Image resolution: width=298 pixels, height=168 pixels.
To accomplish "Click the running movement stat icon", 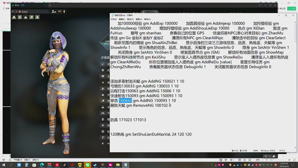I will point(103,88).
